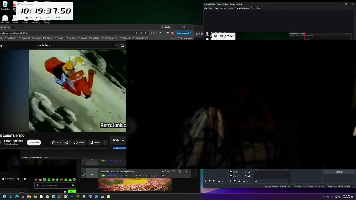Open emoji picker in chat message box
The height and width of the screenshot is (200, 356).
click(x=73, y=186)
